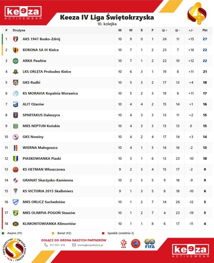The width and height of the screenshot is (214, 263).
Task: Click the AKS 1947 Busko-Zdrój club crest
Action: pyautogui.click(x=15, y=39)
